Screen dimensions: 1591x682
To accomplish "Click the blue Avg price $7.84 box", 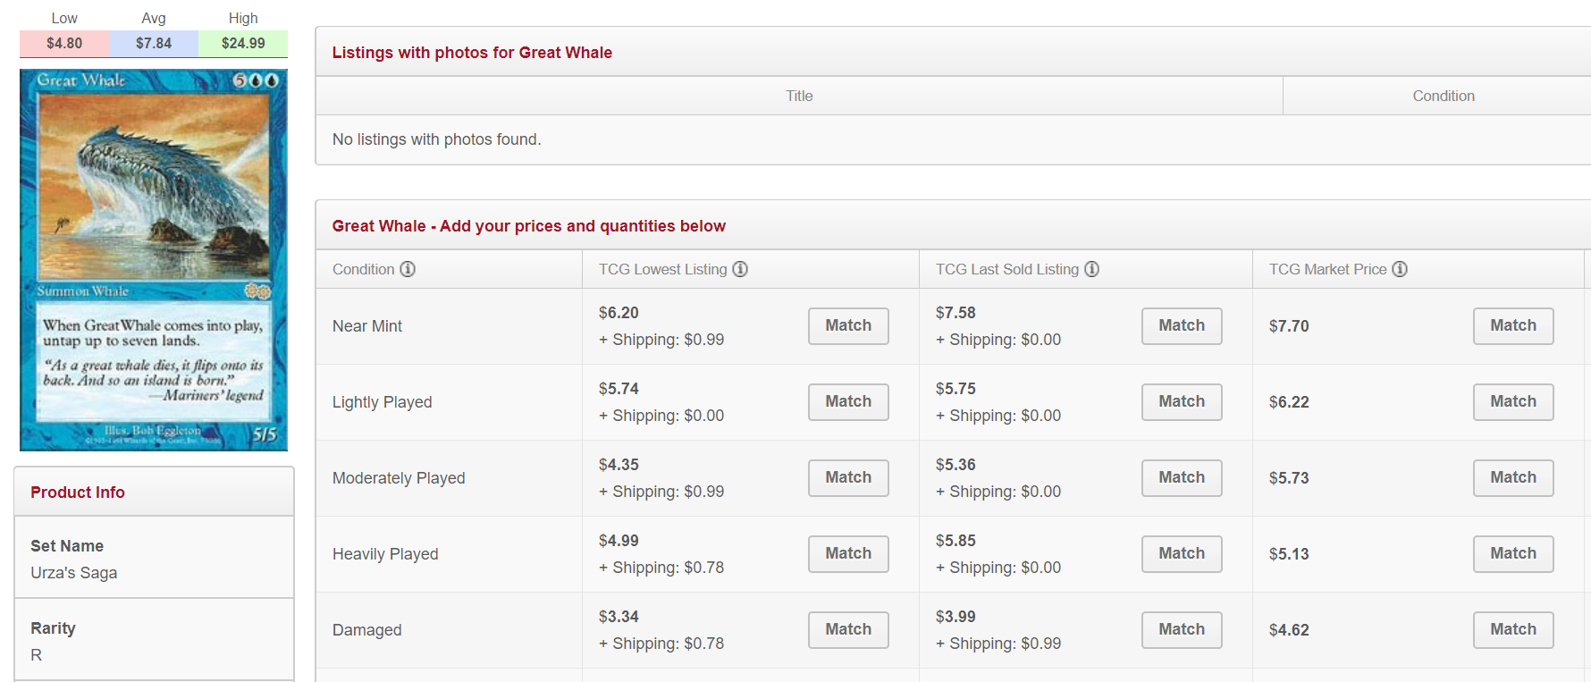I will (154, 43).
